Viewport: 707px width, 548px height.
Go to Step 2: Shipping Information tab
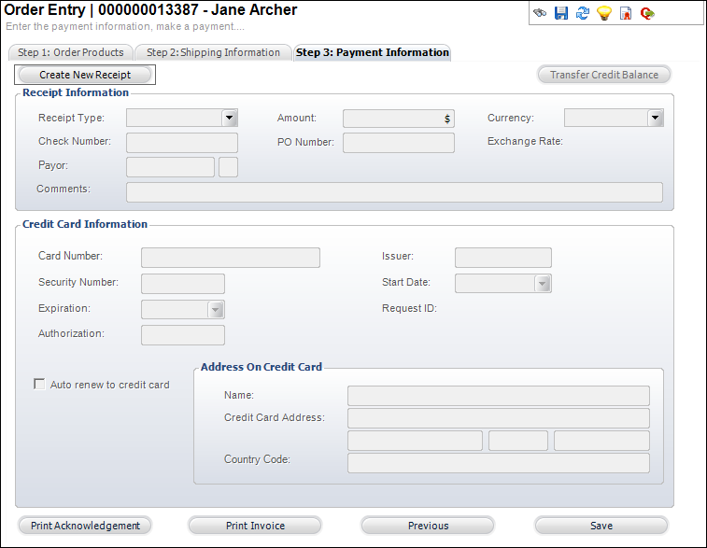[x=213, y=52]
